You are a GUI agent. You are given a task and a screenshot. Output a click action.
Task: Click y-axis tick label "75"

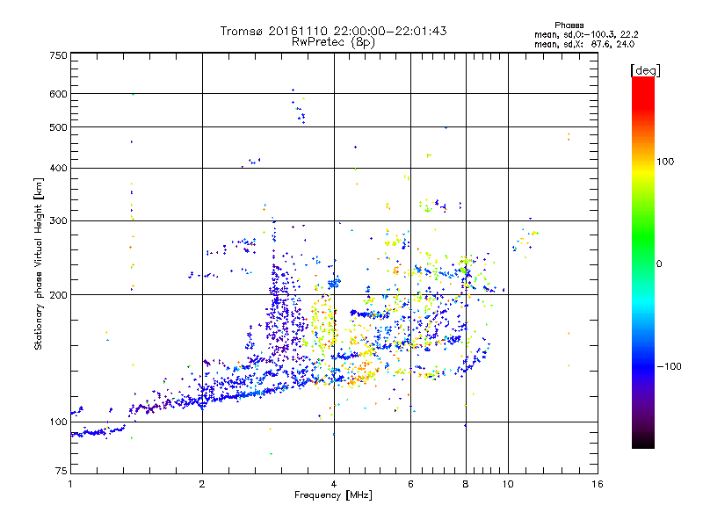pos(61,471)
